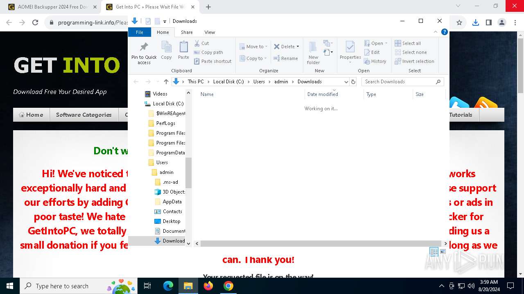Bookmark this page star icon
Screen dimensions: 524x294
coord(459,23)
